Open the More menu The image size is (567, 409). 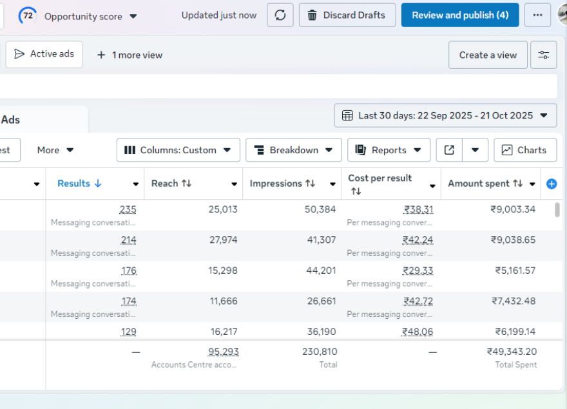coord(55,150)
